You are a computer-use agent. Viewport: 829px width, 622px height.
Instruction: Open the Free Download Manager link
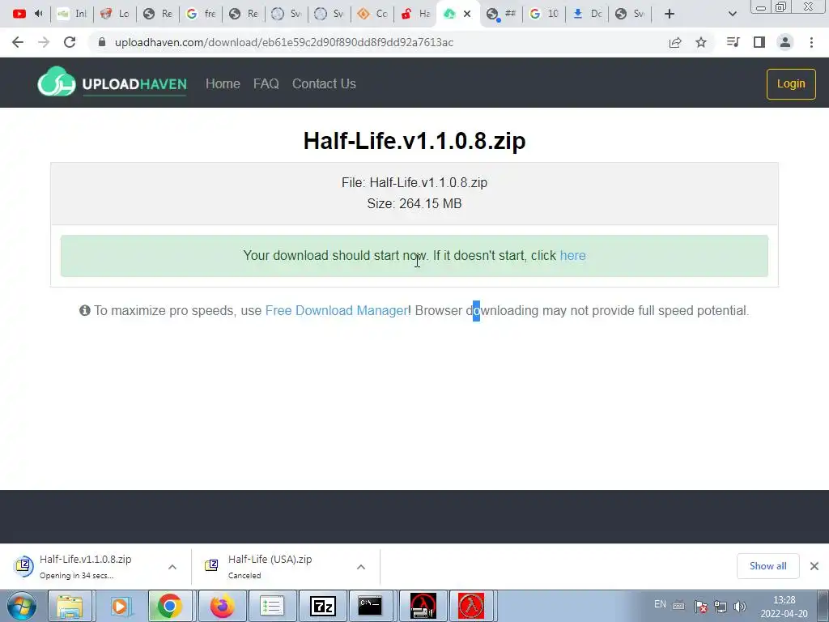coord(336,310)
